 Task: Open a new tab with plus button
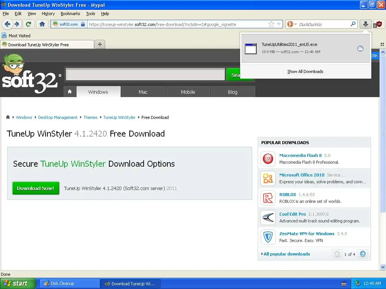click(x=100, y=44)
